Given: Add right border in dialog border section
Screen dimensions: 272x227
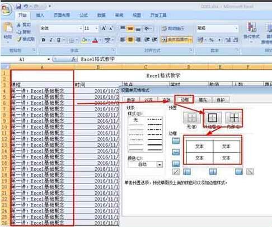Looking at the screenshot, I should tap(239, 172).
